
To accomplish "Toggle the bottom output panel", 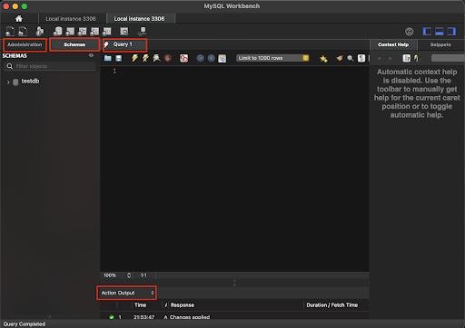I will click(x=440, y=31).
